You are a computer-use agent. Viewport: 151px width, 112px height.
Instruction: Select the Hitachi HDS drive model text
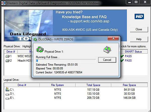[x=25, y=61]
